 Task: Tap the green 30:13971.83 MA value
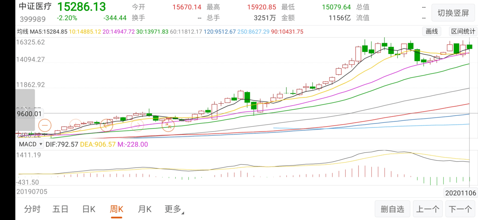[x=152, y=32]
